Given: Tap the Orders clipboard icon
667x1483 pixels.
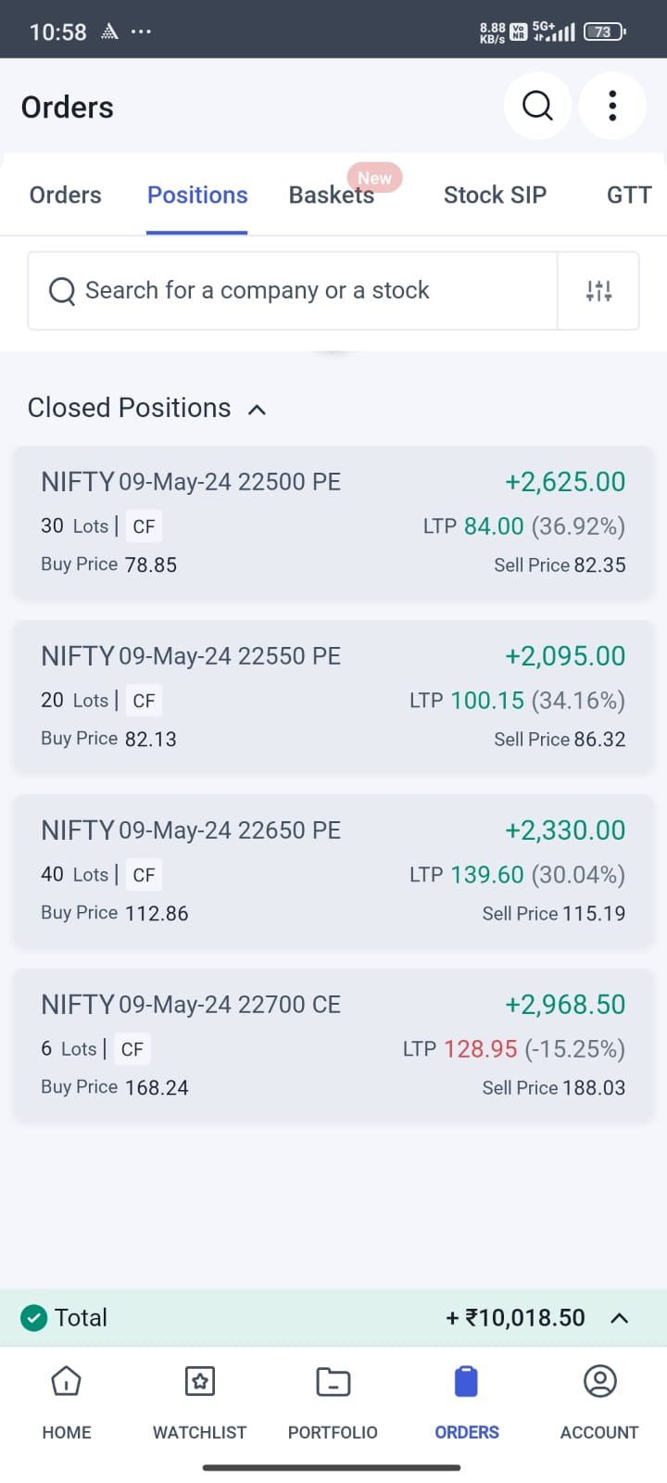Looking at the screenshot, I should 466,1382.
